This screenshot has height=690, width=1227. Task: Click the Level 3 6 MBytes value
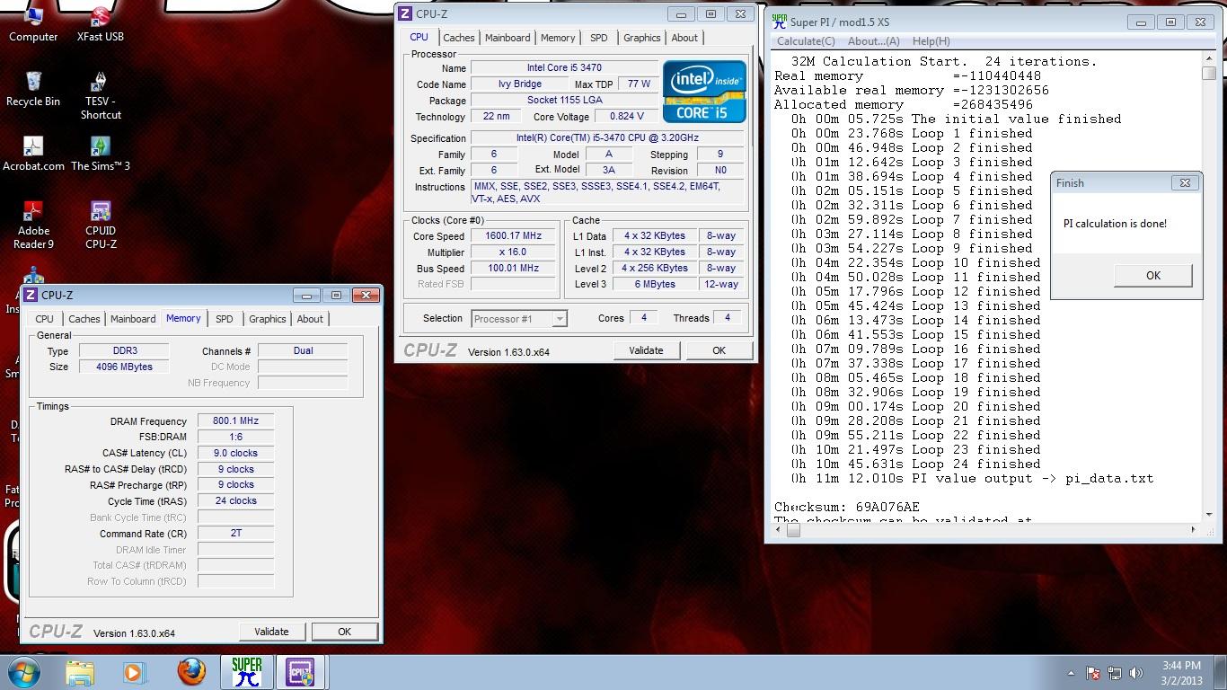655,284
